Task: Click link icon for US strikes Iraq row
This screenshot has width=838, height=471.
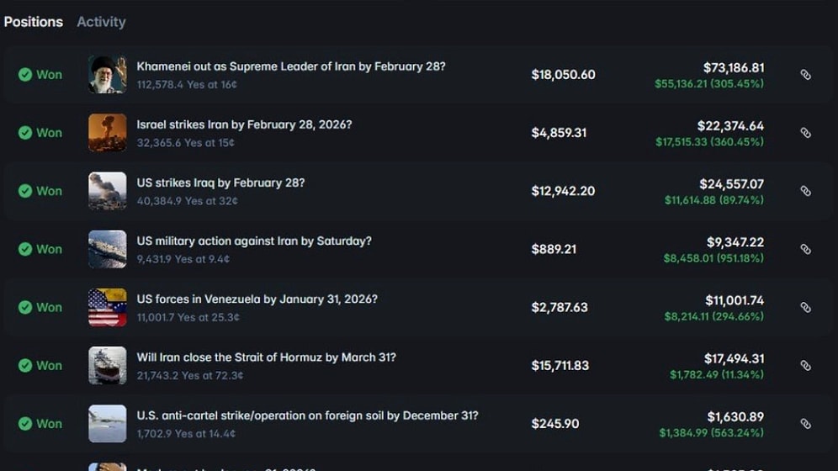Action: [805, 191]
